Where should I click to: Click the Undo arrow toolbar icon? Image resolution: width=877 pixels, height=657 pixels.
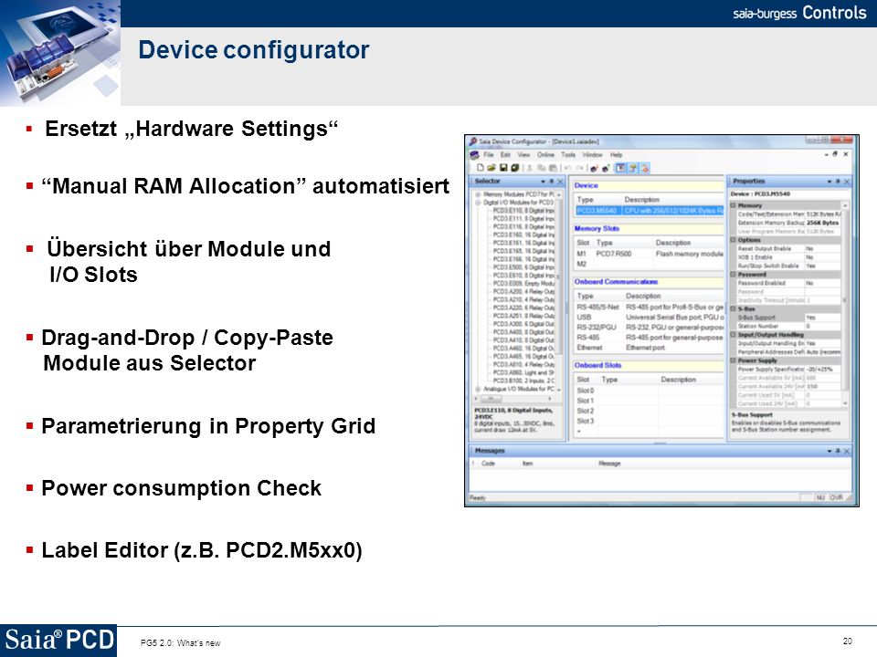(x=567, y=168)
